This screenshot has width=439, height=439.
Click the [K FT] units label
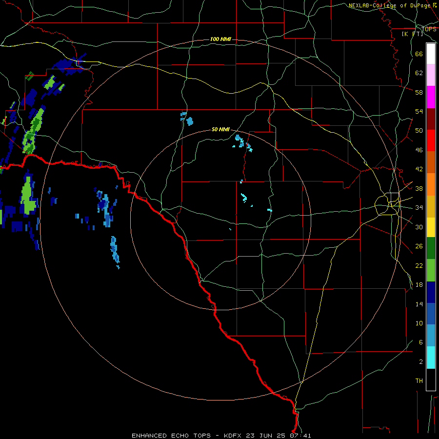(x=412, y=34)
